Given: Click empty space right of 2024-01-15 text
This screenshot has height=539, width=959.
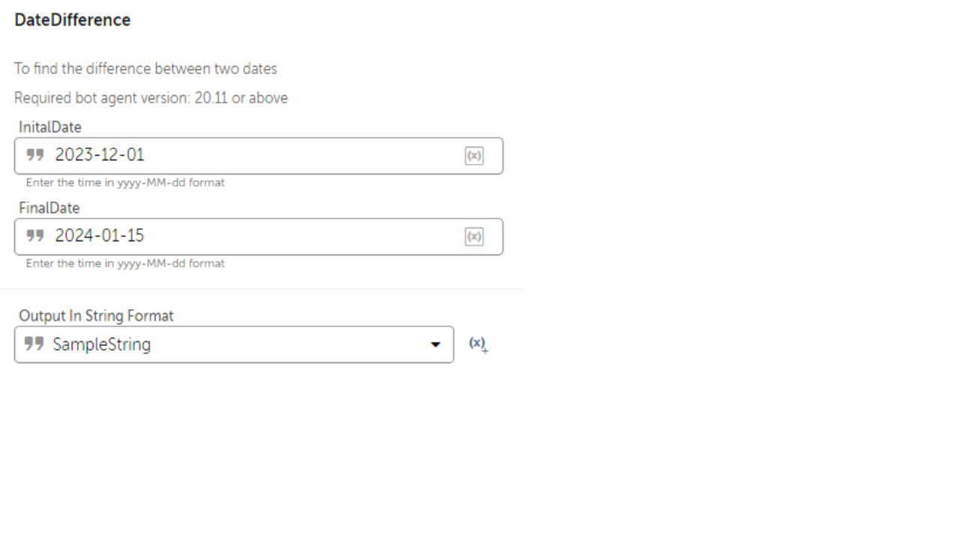Looking at the screenshot, I should point(300,237).
